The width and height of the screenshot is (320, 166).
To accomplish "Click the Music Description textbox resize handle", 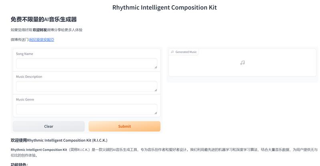I will [156, 90].
